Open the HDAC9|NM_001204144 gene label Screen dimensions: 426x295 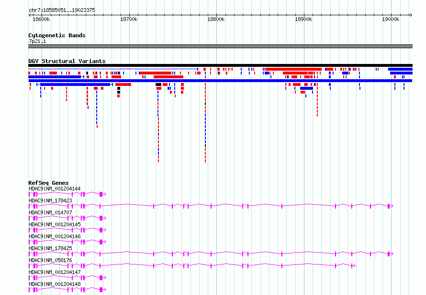(55, 189)
